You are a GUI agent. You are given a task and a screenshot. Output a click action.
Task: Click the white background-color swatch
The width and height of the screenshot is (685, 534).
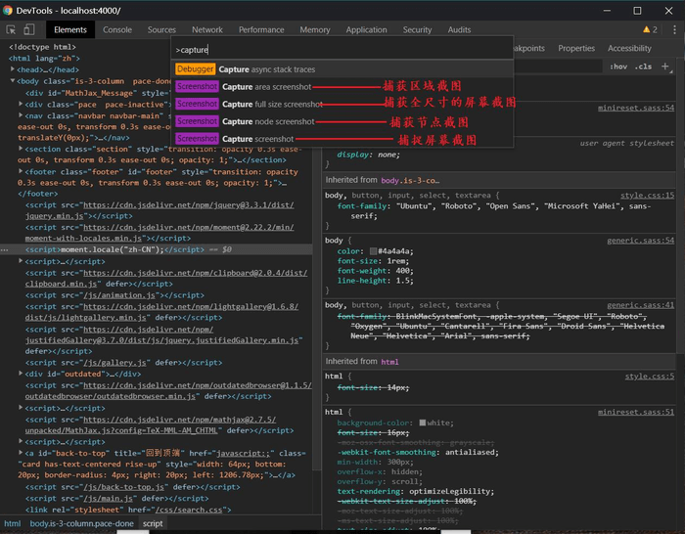coord(423,423)
